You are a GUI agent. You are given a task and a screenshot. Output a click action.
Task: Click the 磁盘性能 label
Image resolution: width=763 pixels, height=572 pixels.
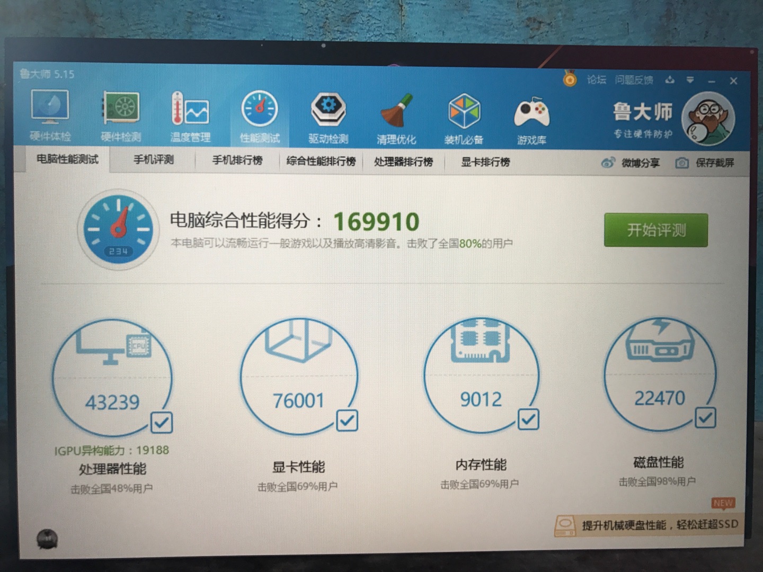[659, 462]
